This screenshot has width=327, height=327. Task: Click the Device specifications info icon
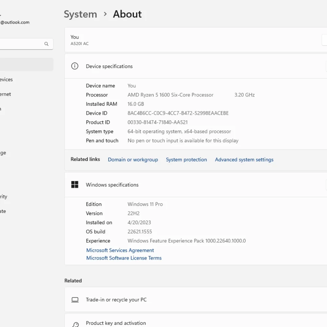75,66
